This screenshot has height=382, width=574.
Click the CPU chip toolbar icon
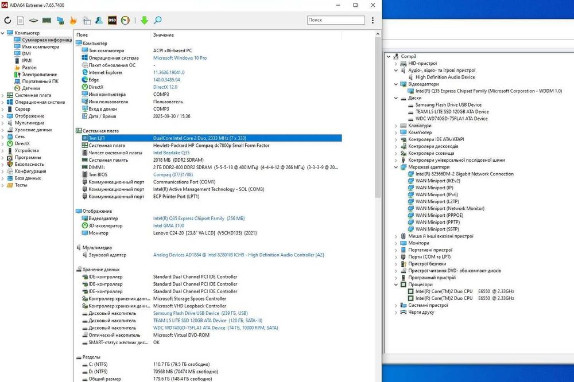tap(34, 21)
